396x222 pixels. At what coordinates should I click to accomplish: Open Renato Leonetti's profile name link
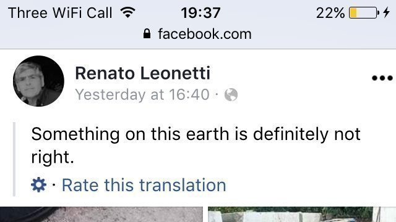pyautogui.click(x=142, y=73)
